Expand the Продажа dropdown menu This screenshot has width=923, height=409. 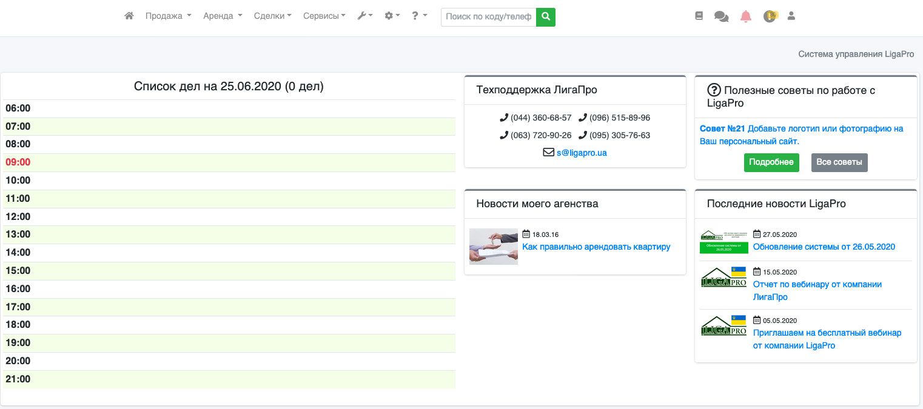168,16
